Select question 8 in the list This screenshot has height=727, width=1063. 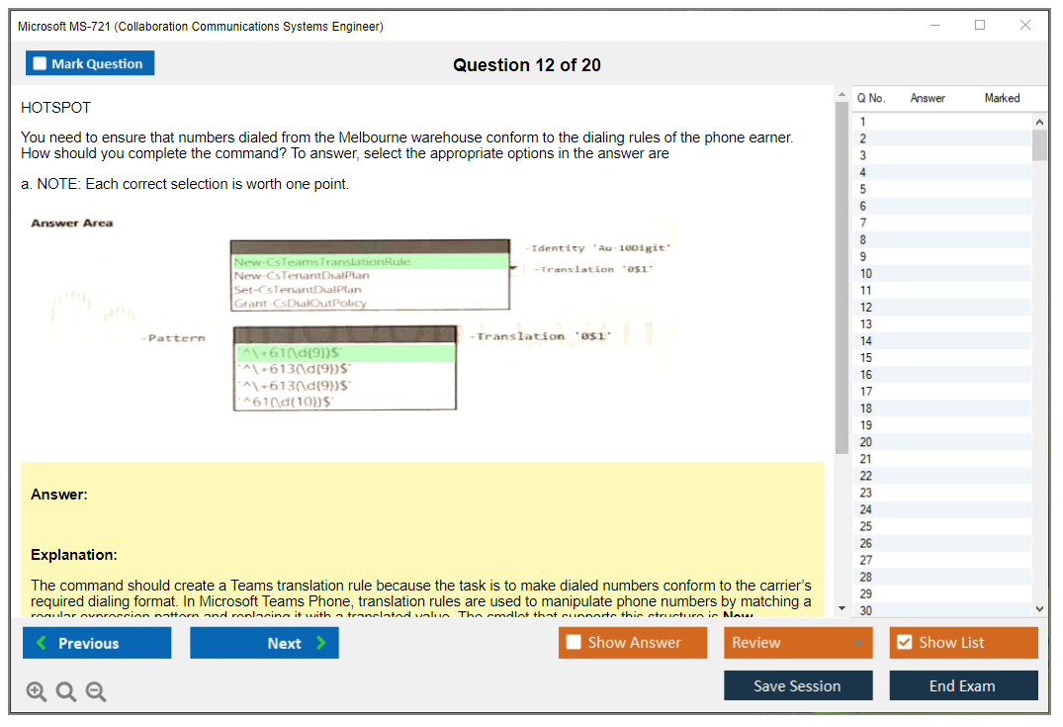coord(942,239)
